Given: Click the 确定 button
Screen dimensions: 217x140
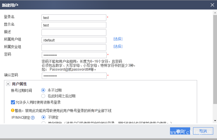Looking at the screenshot, I should (x=180, y=131).
